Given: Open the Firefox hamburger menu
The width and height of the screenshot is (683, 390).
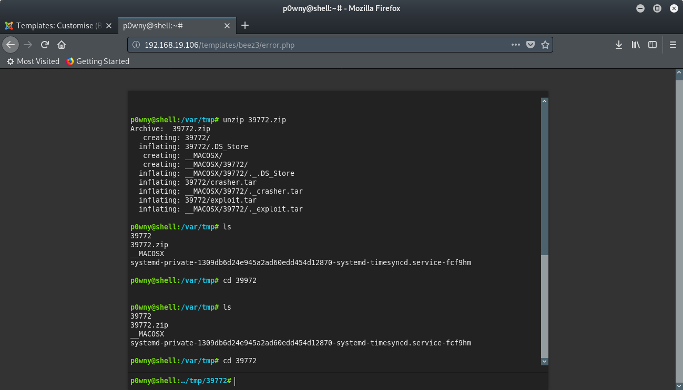Looking at the screenshot, I should coord(672,45).
